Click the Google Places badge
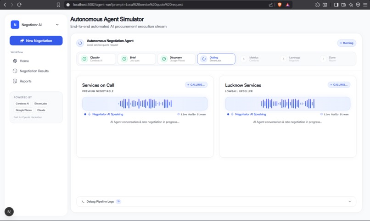Viewport: 370px width, 221px height. coord(23,110)
